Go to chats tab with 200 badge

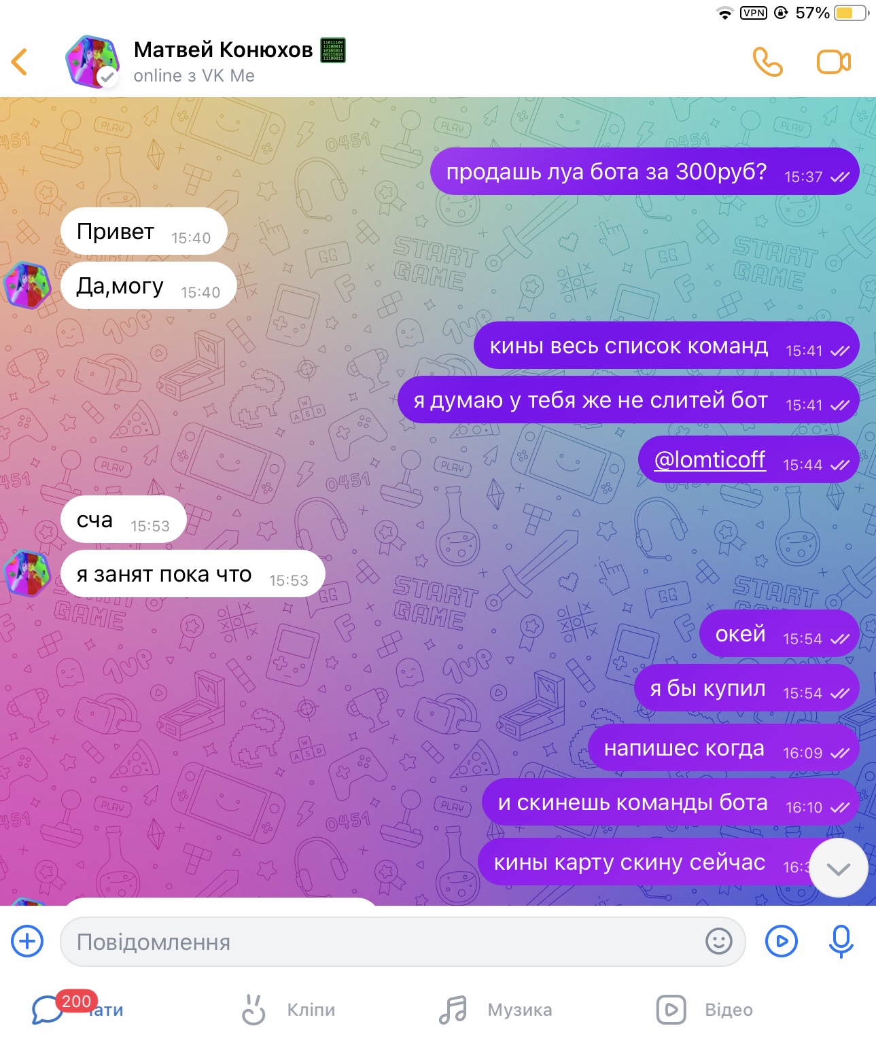[x=77, y=1010]
